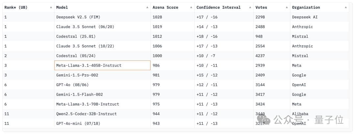Click sort arrow in Arena Score header
This screenshot has width=355, height=134.
pyautogui.click(x=191, y=7)
